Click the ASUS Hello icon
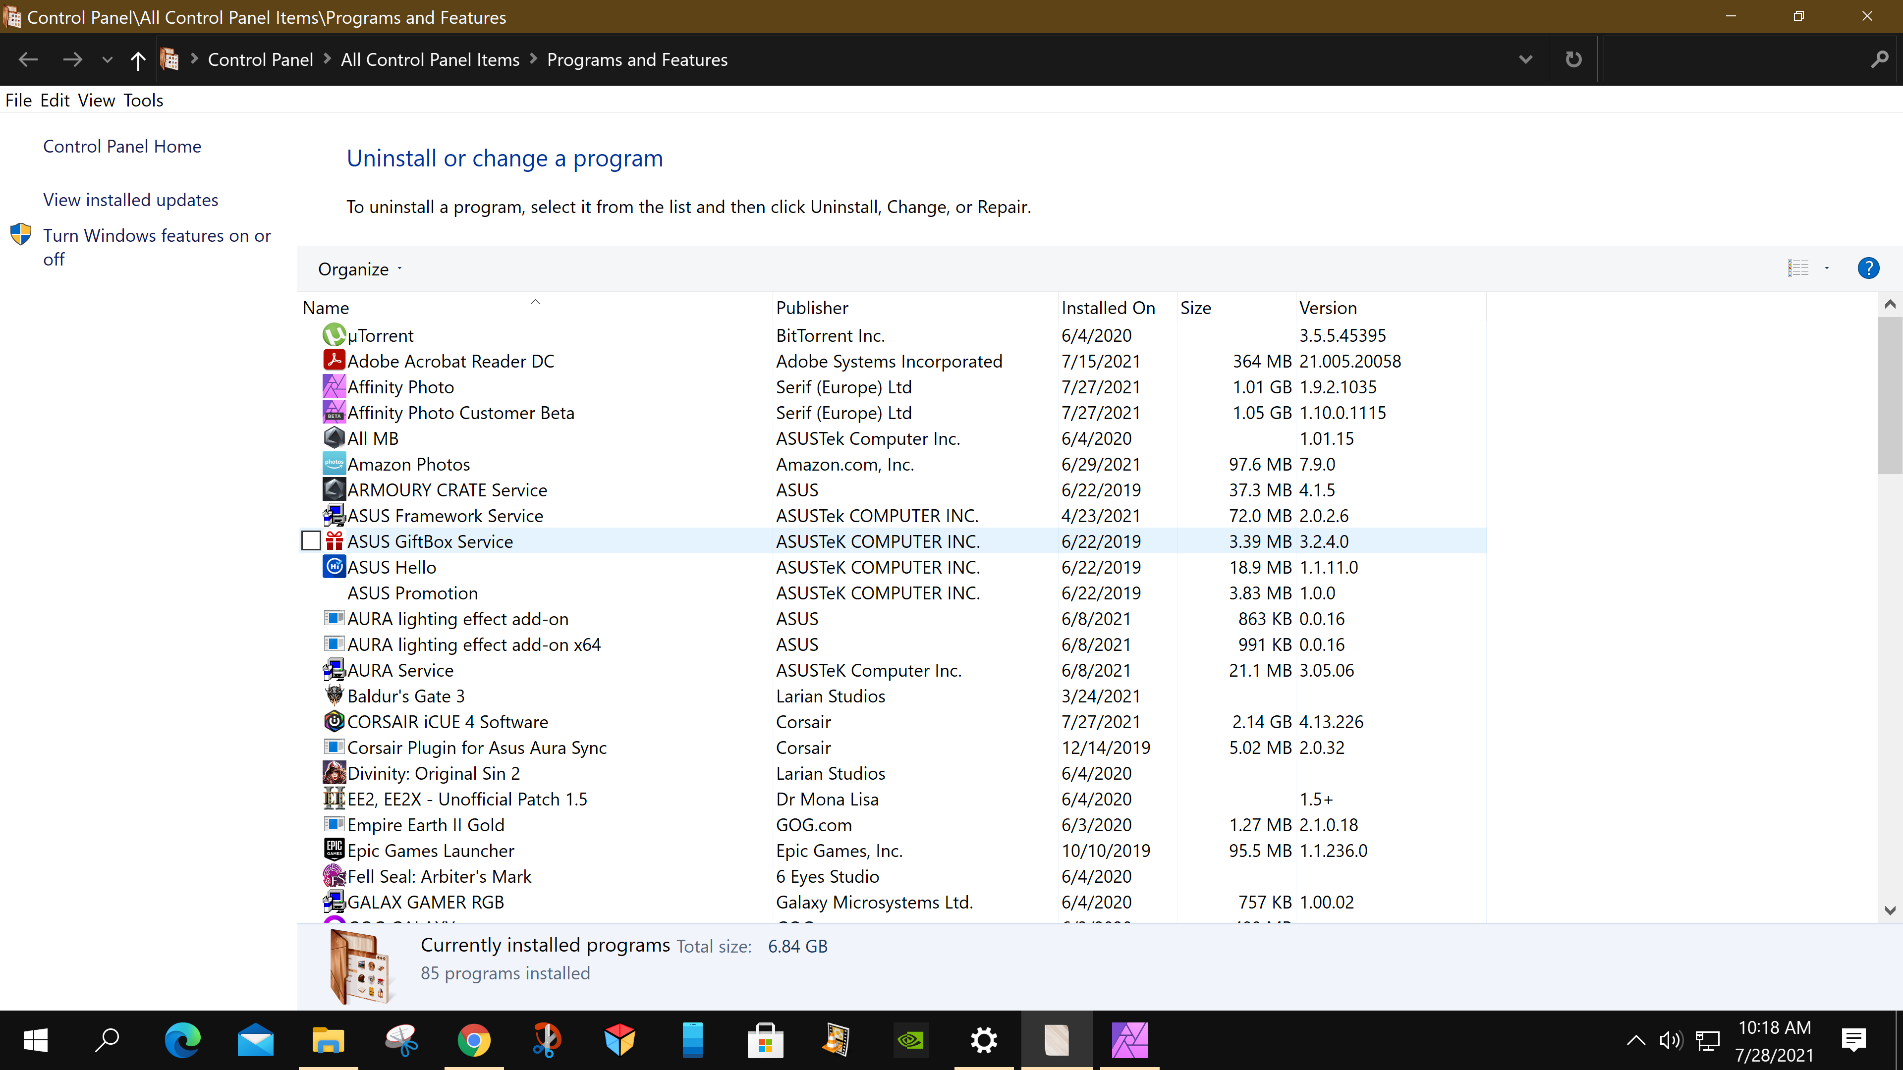1903x1070 pixels. (x=334, y=566)
